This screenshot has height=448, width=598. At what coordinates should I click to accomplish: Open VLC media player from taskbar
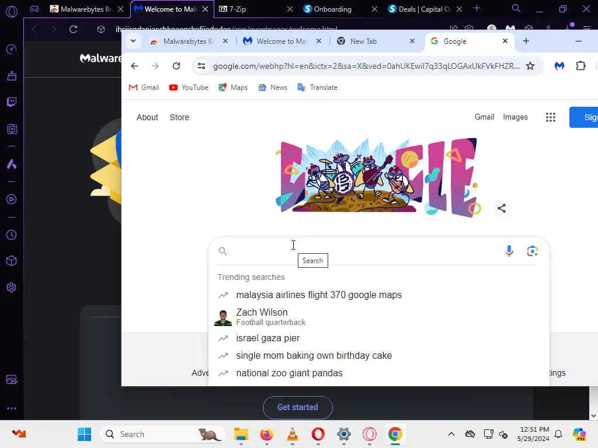point(292,434)
